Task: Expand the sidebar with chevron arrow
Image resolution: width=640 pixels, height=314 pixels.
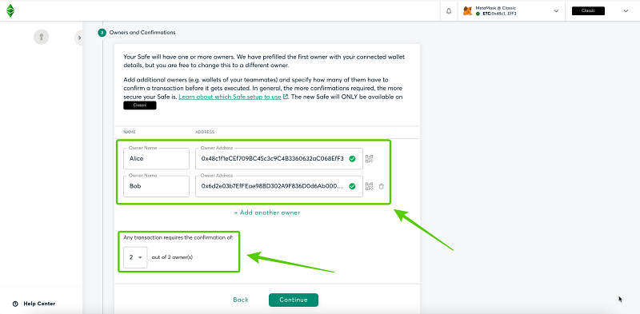Action: [x=79, y=38]
